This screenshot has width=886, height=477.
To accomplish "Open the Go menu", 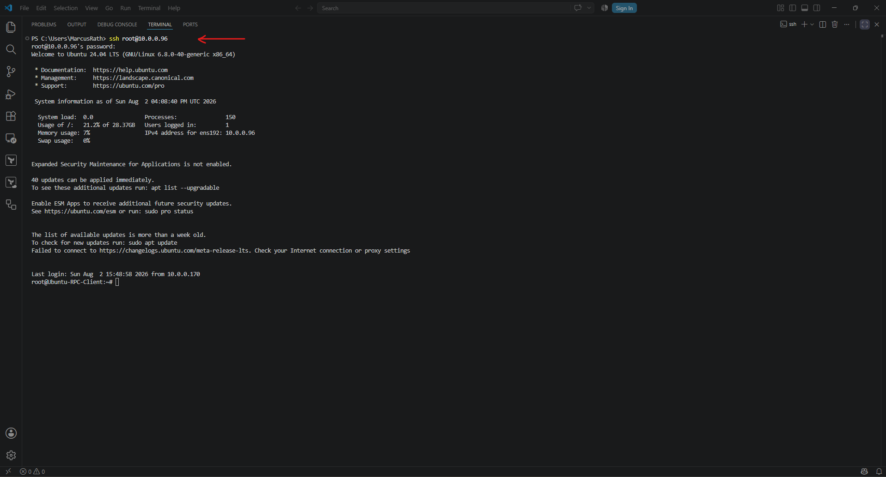I will 109,8.
